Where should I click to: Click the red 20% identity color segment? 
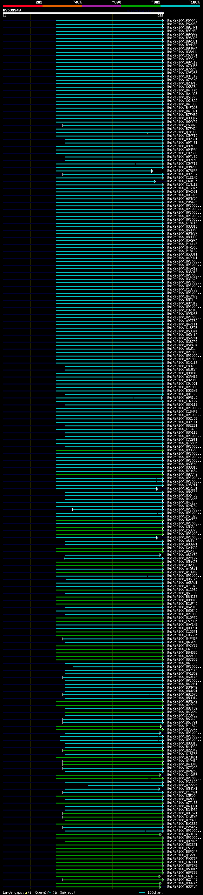(23, 6)
